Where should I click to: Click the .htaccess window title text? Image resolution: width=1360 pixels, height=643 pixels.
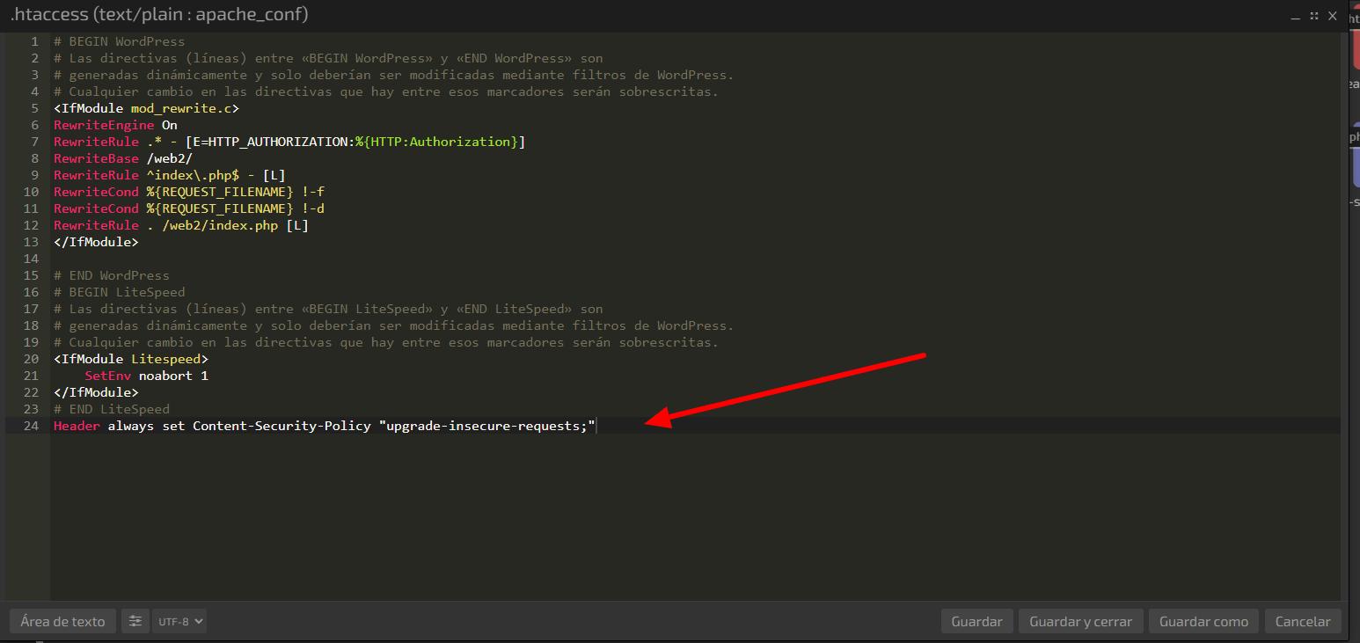tap(159, 15)
